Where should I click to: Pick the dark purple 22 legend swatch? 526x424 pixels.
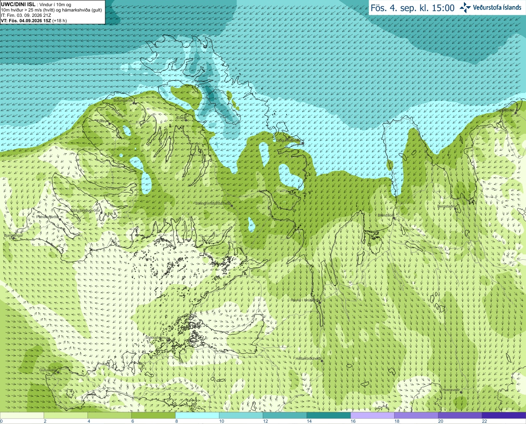coord(504,415)
